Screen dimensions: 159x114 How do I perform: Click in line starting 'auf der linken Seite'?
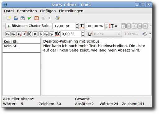point(92,50)
